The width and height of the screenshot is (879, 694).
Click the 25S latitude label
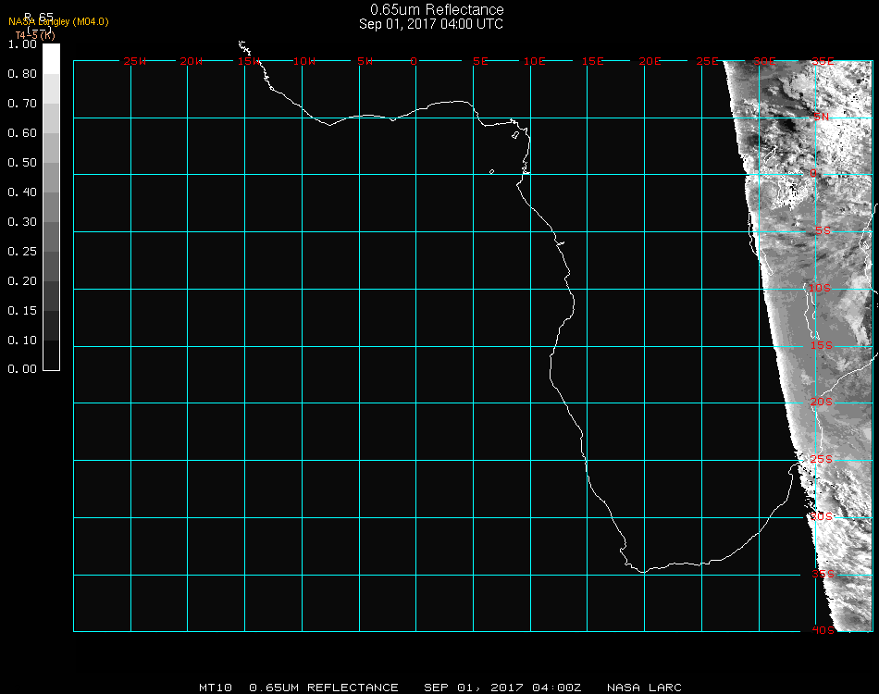pyautogui.click(x=822, y=459)
